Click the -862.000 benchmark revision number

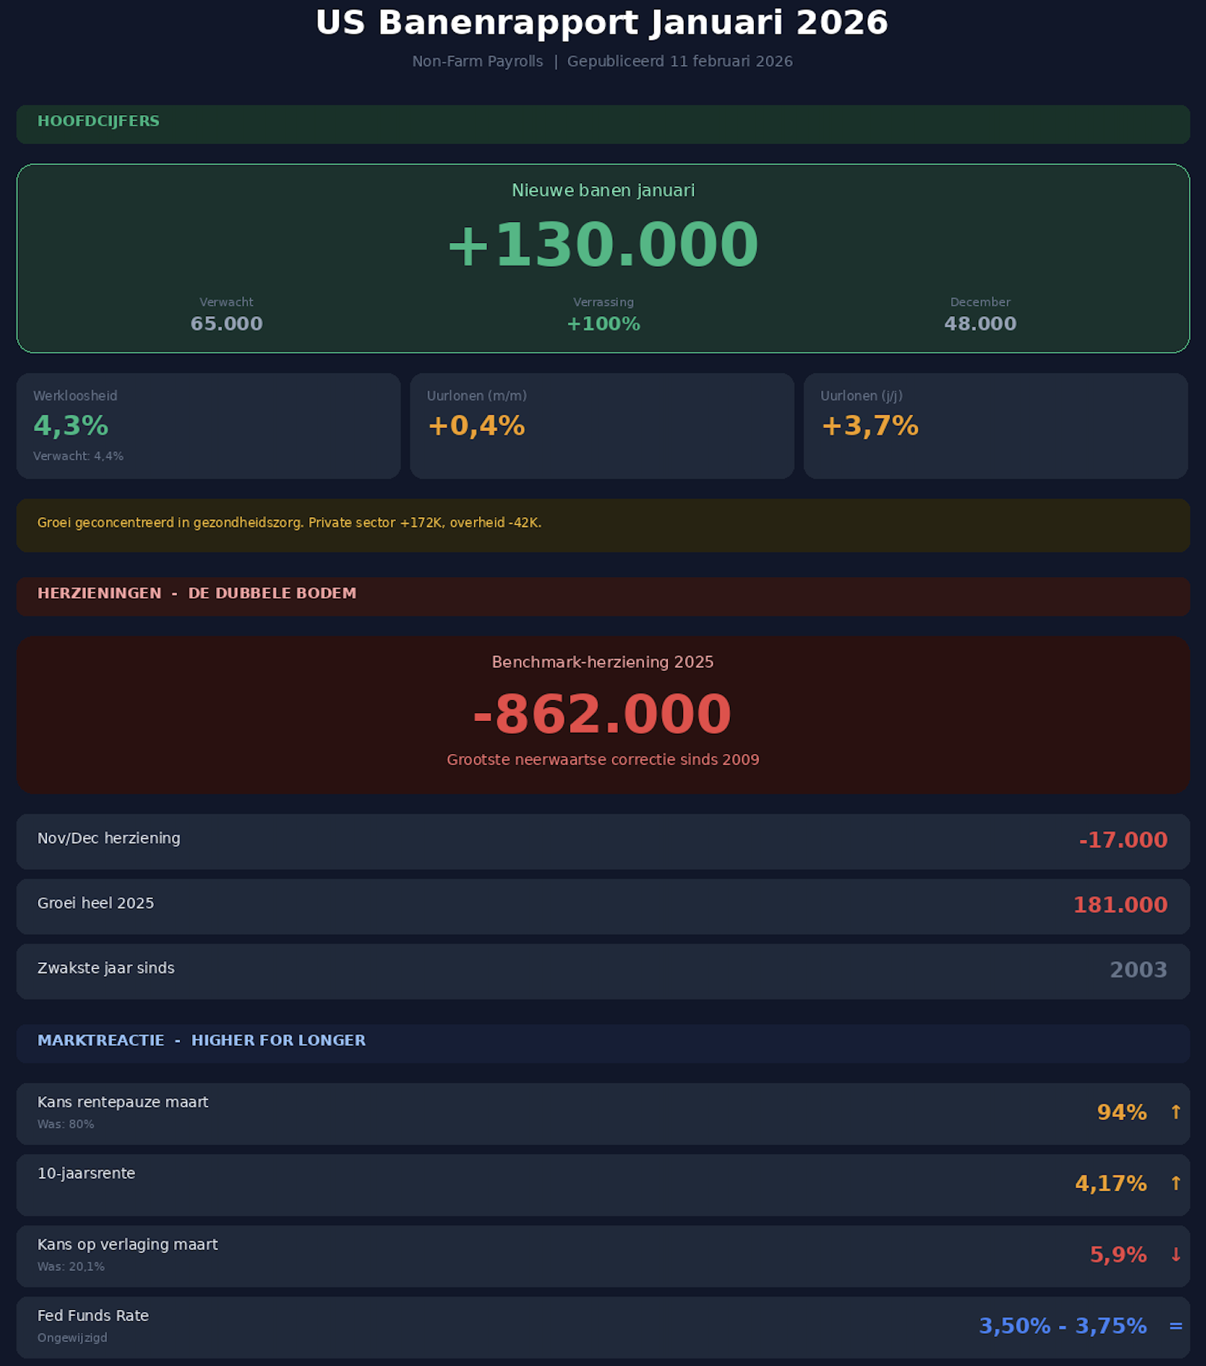pyautogui.click(x=602, y=714)
